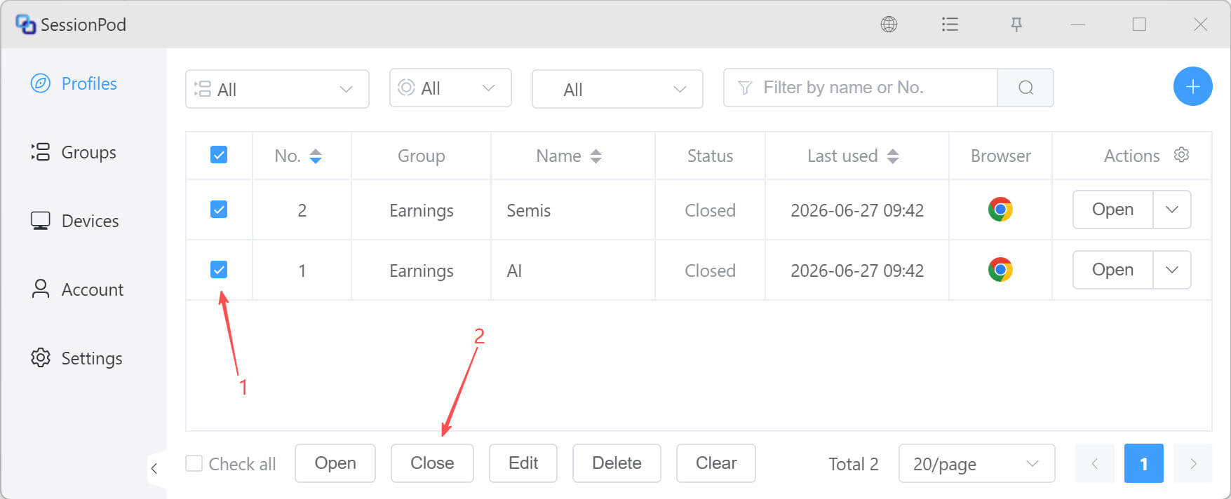Sort by No. column arrows
Image resolution: width=1231 pixels, height=499 pixels.
(x=316, y=156)
